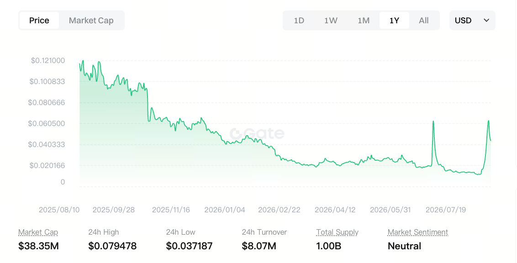Open the Market Sentiment definition label
517x263 pixels.
tap(418, 232)
